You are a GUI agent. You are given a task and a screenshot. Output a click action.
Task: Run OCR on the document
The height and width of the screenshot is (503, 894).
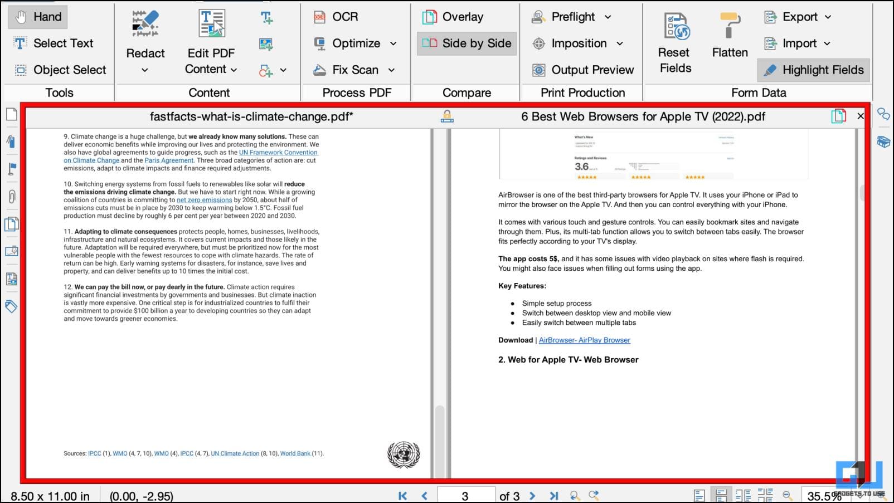[x=336, y=17]
